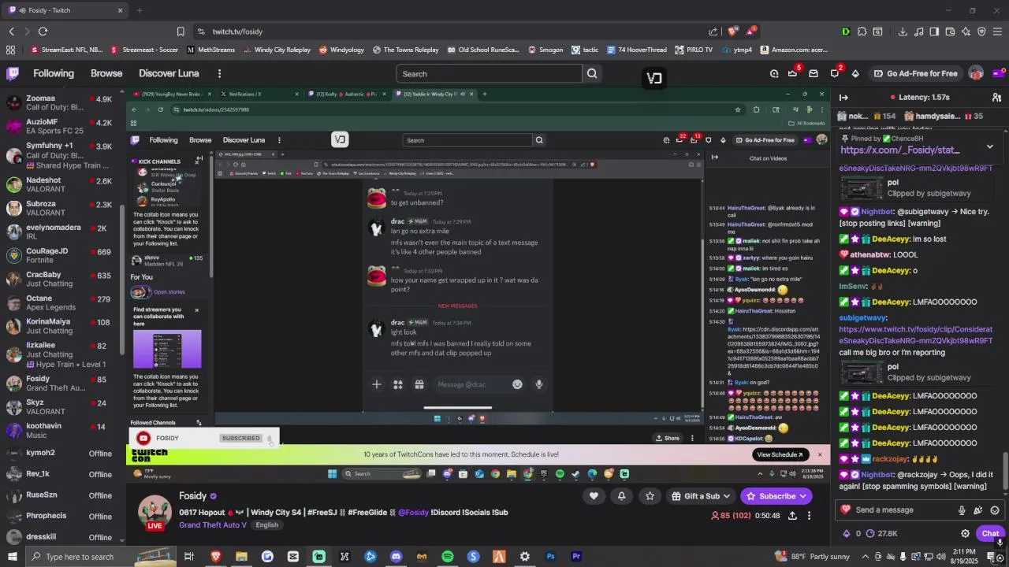The width and height of the screenshot is (1009, 567).
Task: Open Spotify from the Windows taskbar
Action: click(448, 557)
